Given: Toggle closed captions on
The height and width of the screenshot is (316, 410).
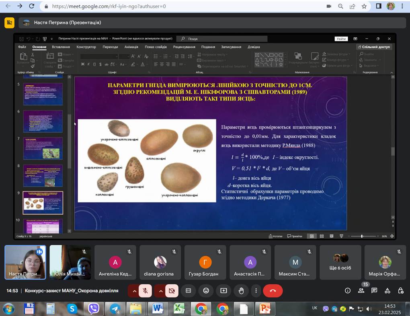Looking at the screenshot, I should coord(188,291).
